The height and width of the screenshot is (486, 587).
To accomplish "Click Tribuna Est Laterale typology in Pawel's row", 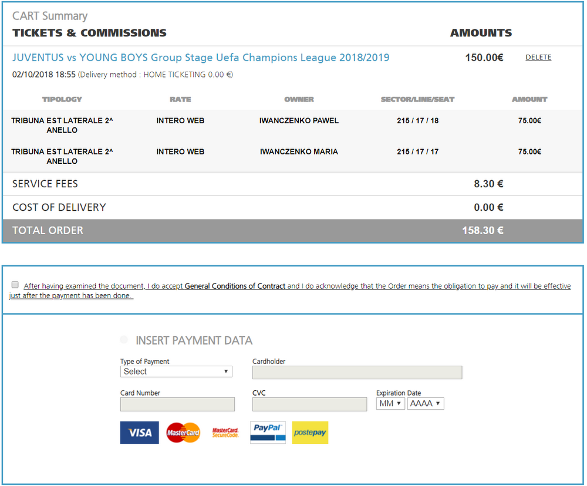I will [x=62, y=126].
